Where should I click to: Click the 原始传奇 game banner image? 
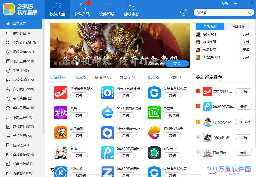(x=120, y=45)
